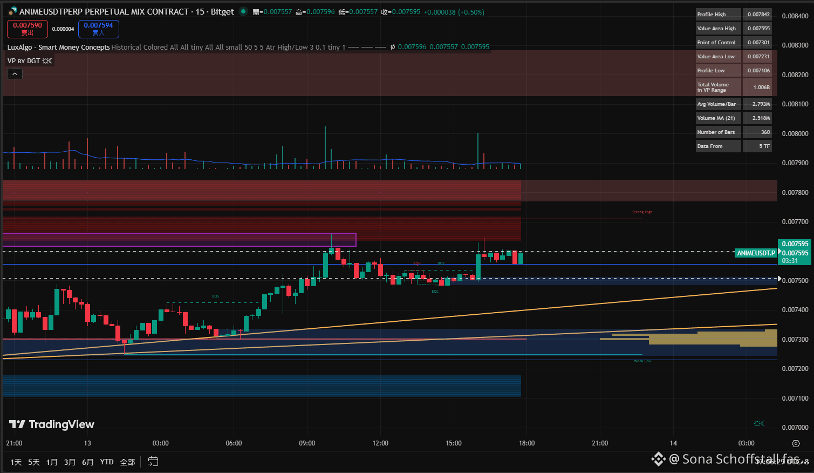814x473 pixels.
Task: Click the green market status dot
Action: point(243,11)
